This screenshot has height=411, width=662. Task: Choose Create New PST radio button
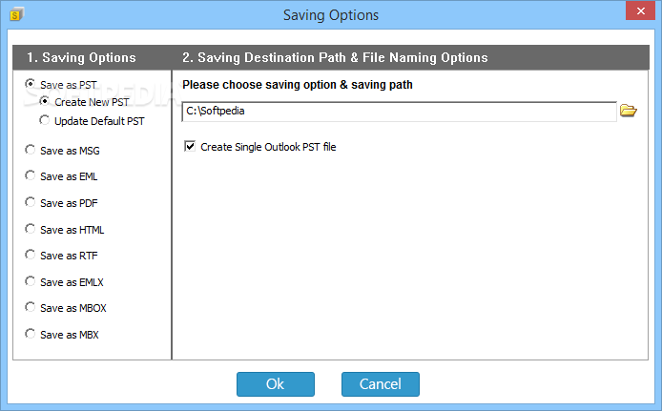(45, 102)
